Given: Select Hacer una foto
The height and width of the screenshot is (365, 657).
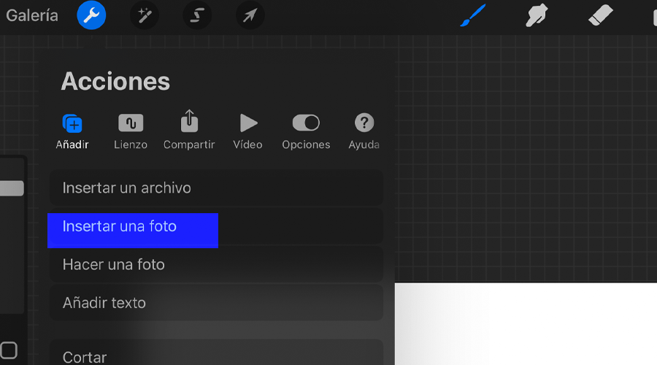Looking at the screenshot, I should [216, 265].
